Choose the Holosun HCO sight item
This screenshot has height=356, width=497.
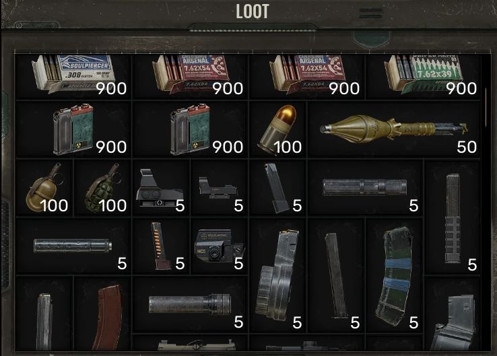coord(220,246)
